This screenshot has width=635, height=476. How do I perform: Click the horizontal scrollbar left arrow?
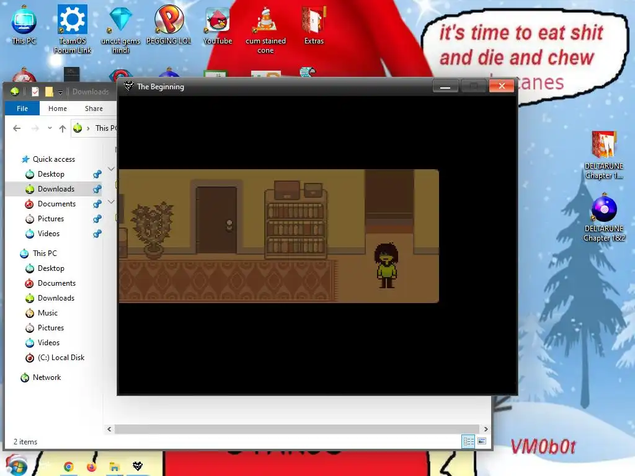pos(109,429)
